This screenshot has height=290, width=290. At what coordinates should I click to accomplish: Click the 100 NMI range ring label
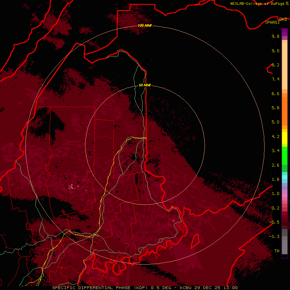pyautogui.click(x=145, y=25)
